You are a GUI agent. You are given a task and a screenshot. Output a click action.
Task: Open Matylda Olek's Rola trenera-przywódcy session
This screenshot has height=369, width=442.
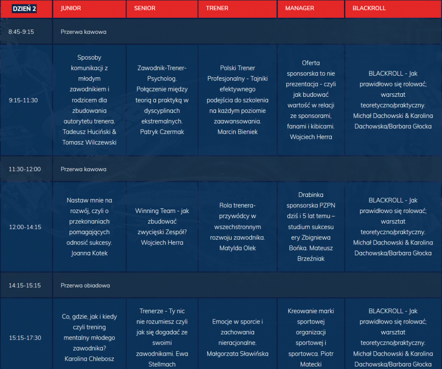[x=238, y=227]
